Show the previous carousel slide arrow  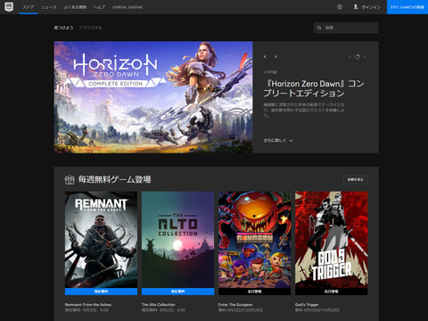coord(265,56)
